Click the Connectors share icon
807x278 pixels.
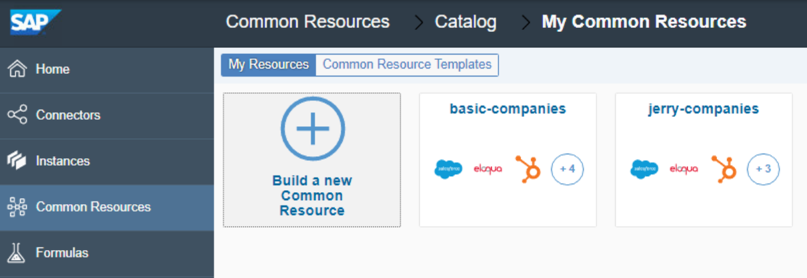17,115
